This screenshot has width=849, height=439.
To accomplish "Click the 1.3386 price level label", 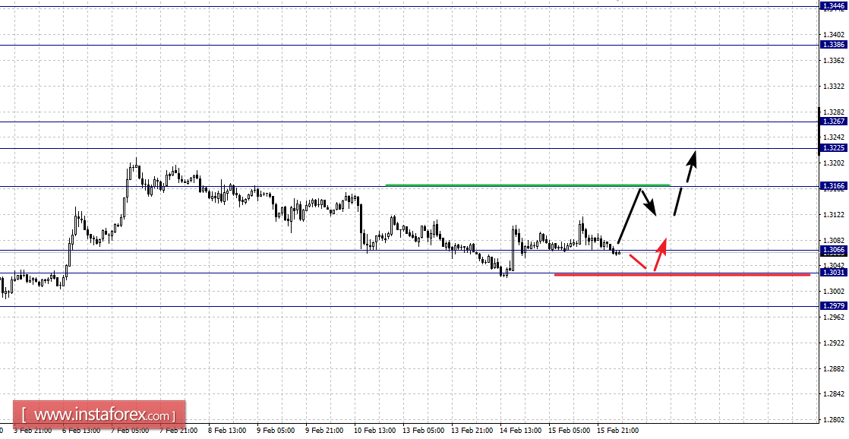I will 835,45.
